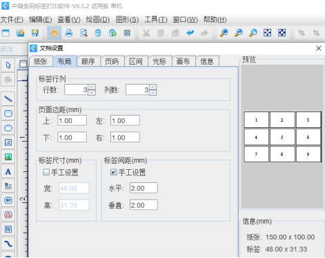Click the green database icon with globe
The height and width of the screenshot is (258, 325).
click(x=112, y=33)
